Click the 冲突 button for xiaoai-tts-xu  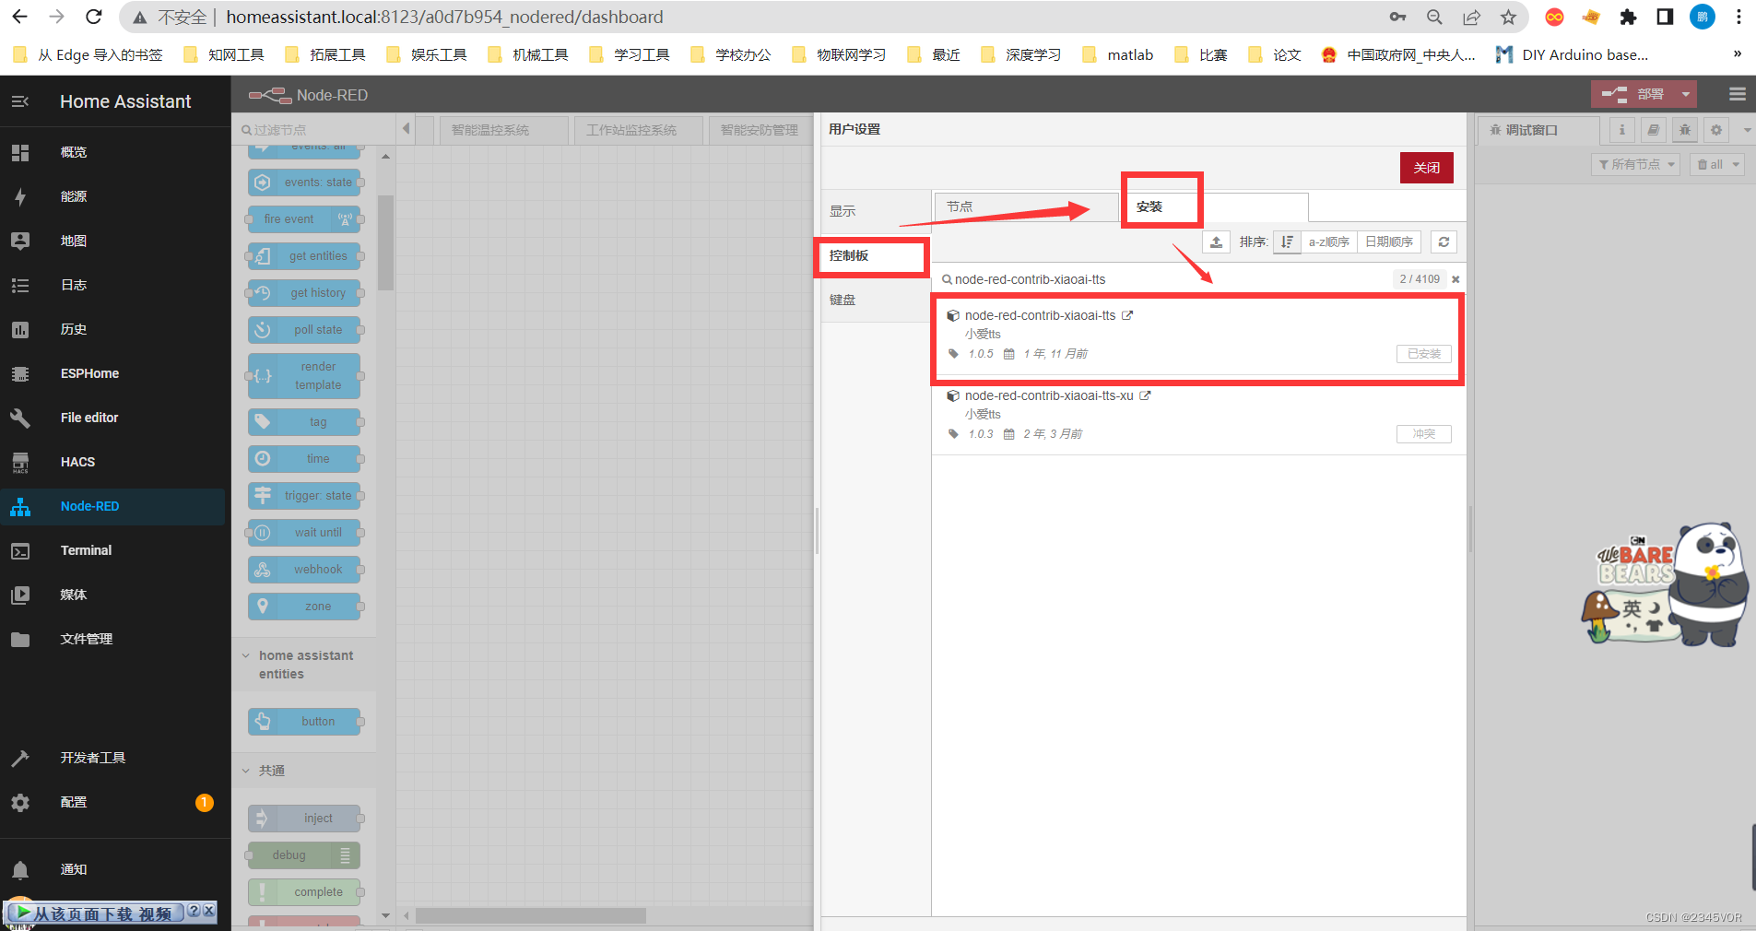(x=1423, y=434)
